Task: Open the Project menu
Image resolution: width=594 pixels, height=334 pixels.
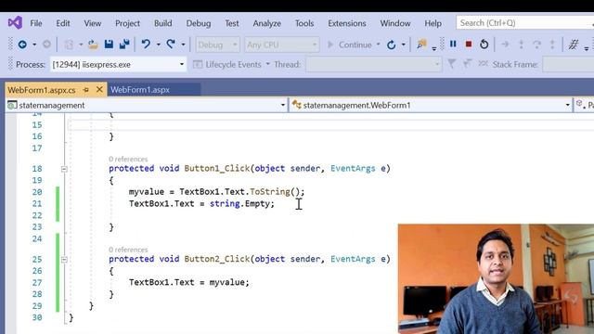Action: pos(127,23)
